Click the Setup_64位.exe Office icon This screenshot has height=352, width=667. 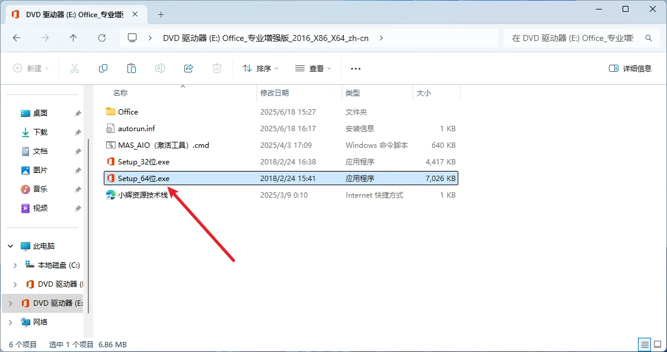[111, 178]
